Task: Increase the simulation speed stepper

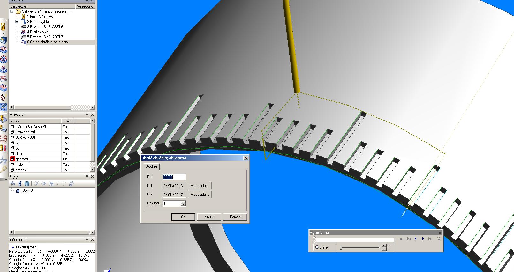Action: pyautogui.click(x=384, y=246)
